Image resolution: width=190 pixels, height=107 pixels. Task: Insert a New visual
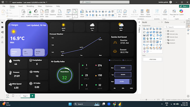pyautogui.click(x=82, y=13)
